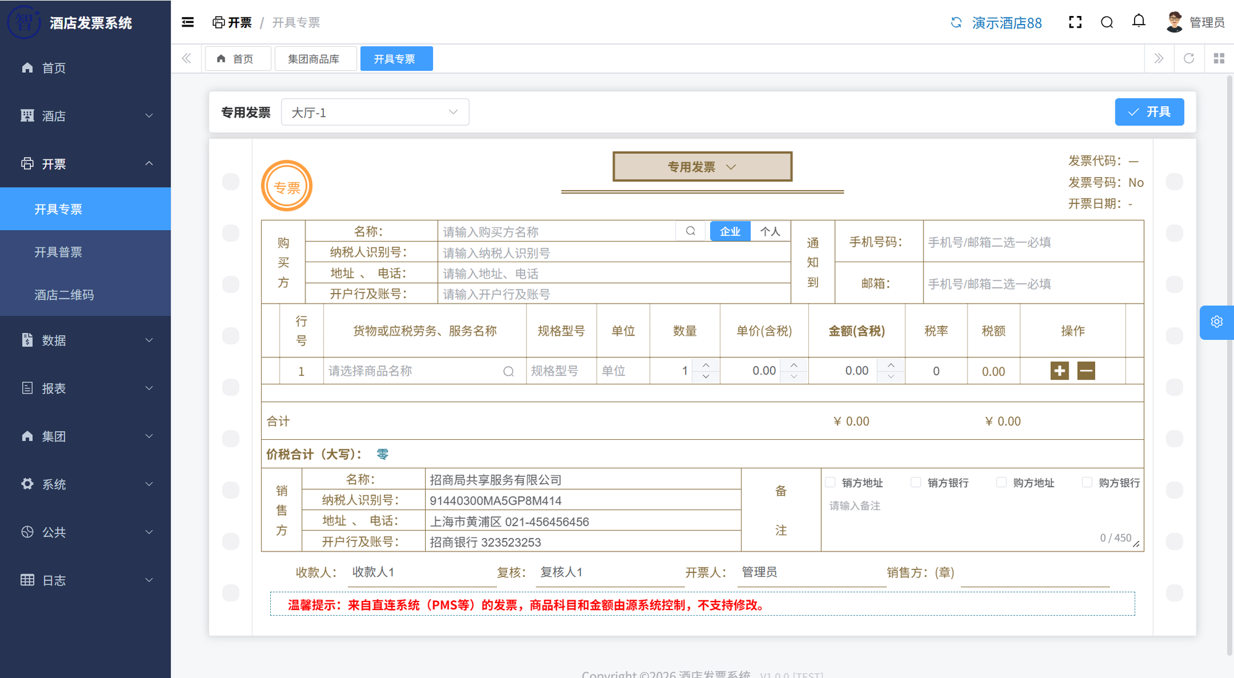Expand the 集团 sidebar menu
The width and height of the screenshot is (1234, 678).
(x=85, y=437)
